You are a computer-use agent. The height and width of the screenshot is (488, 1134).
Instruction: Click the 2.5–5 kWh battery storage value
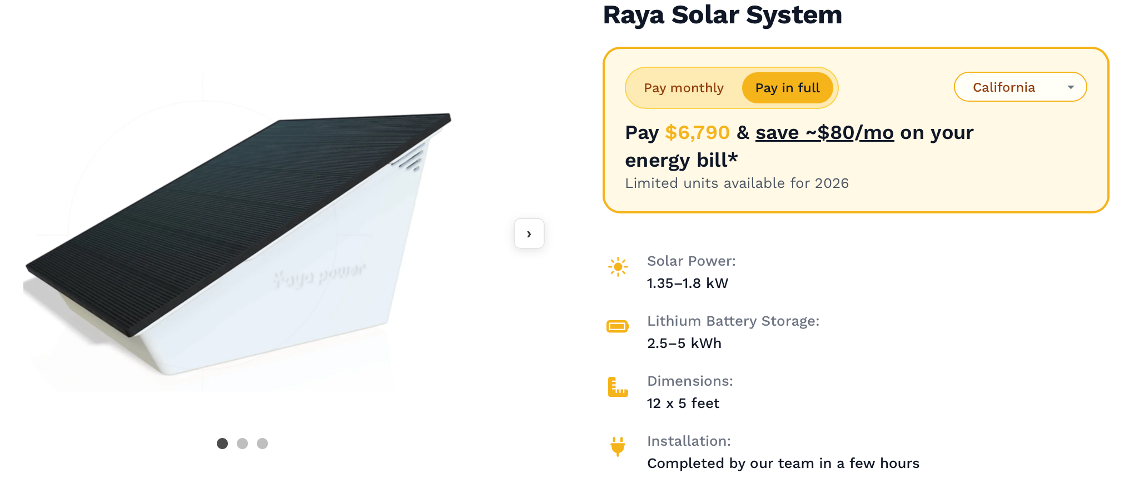pos(684,343)
